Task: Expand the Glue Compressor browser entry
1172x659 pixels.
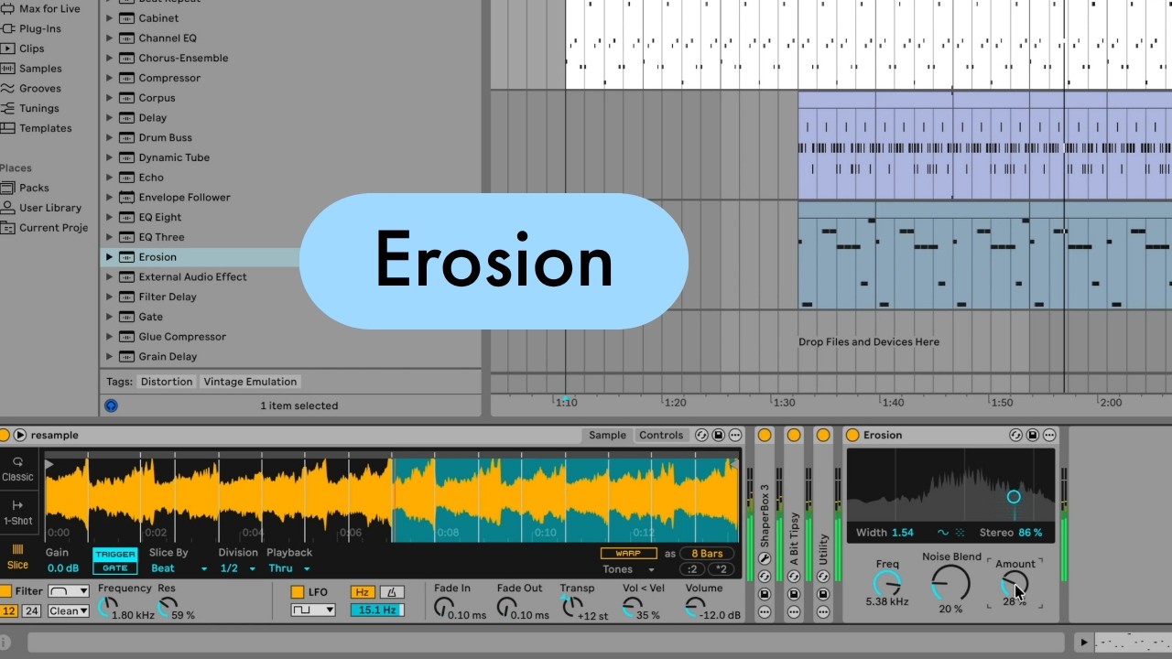Action: (109, 337)
